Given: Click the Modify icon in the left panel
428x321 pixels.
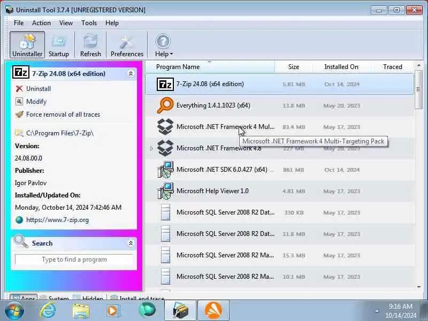Looking at the screenshot, I should tap(19, 102).
